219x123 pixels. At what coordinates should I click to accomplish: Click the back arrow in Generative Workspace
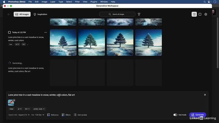click(x=9, y=14)
